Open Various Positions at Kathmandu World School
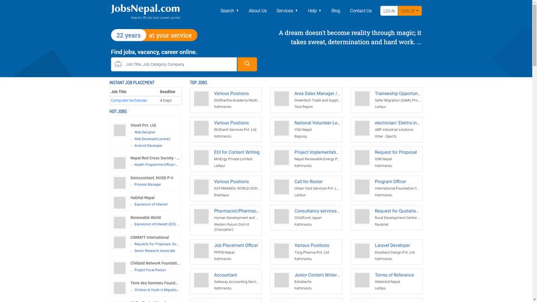This screenshot has width=537, height=302. click(231, 182)
